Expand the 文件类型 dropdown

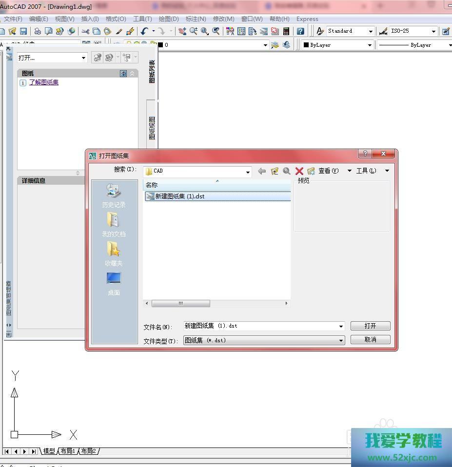(341, 340)
